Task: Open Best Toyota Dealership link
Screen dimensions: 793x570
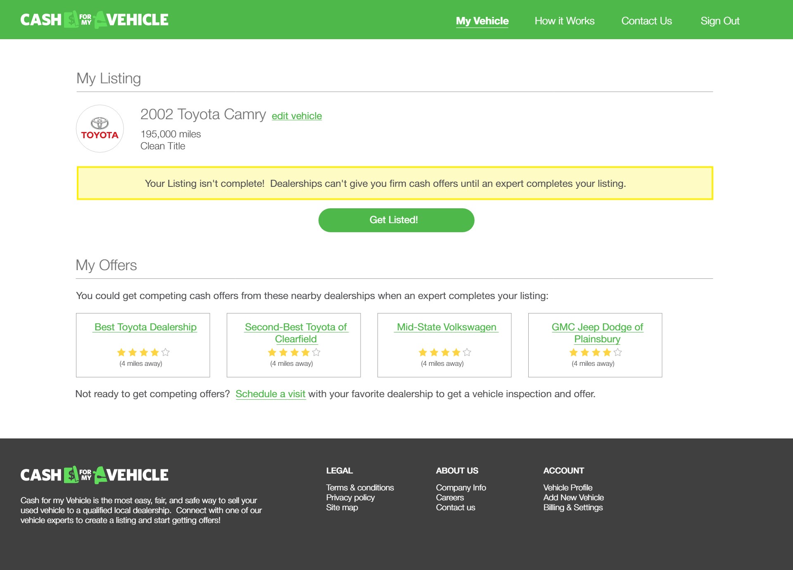Action: pos(145,327)
